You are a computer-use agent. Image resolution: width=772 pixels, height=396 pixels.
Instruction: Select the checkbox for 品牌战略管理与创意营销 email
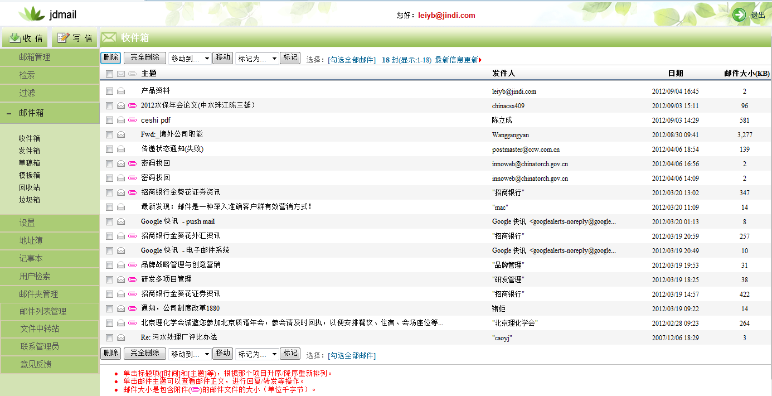click(x=110, y=265)
